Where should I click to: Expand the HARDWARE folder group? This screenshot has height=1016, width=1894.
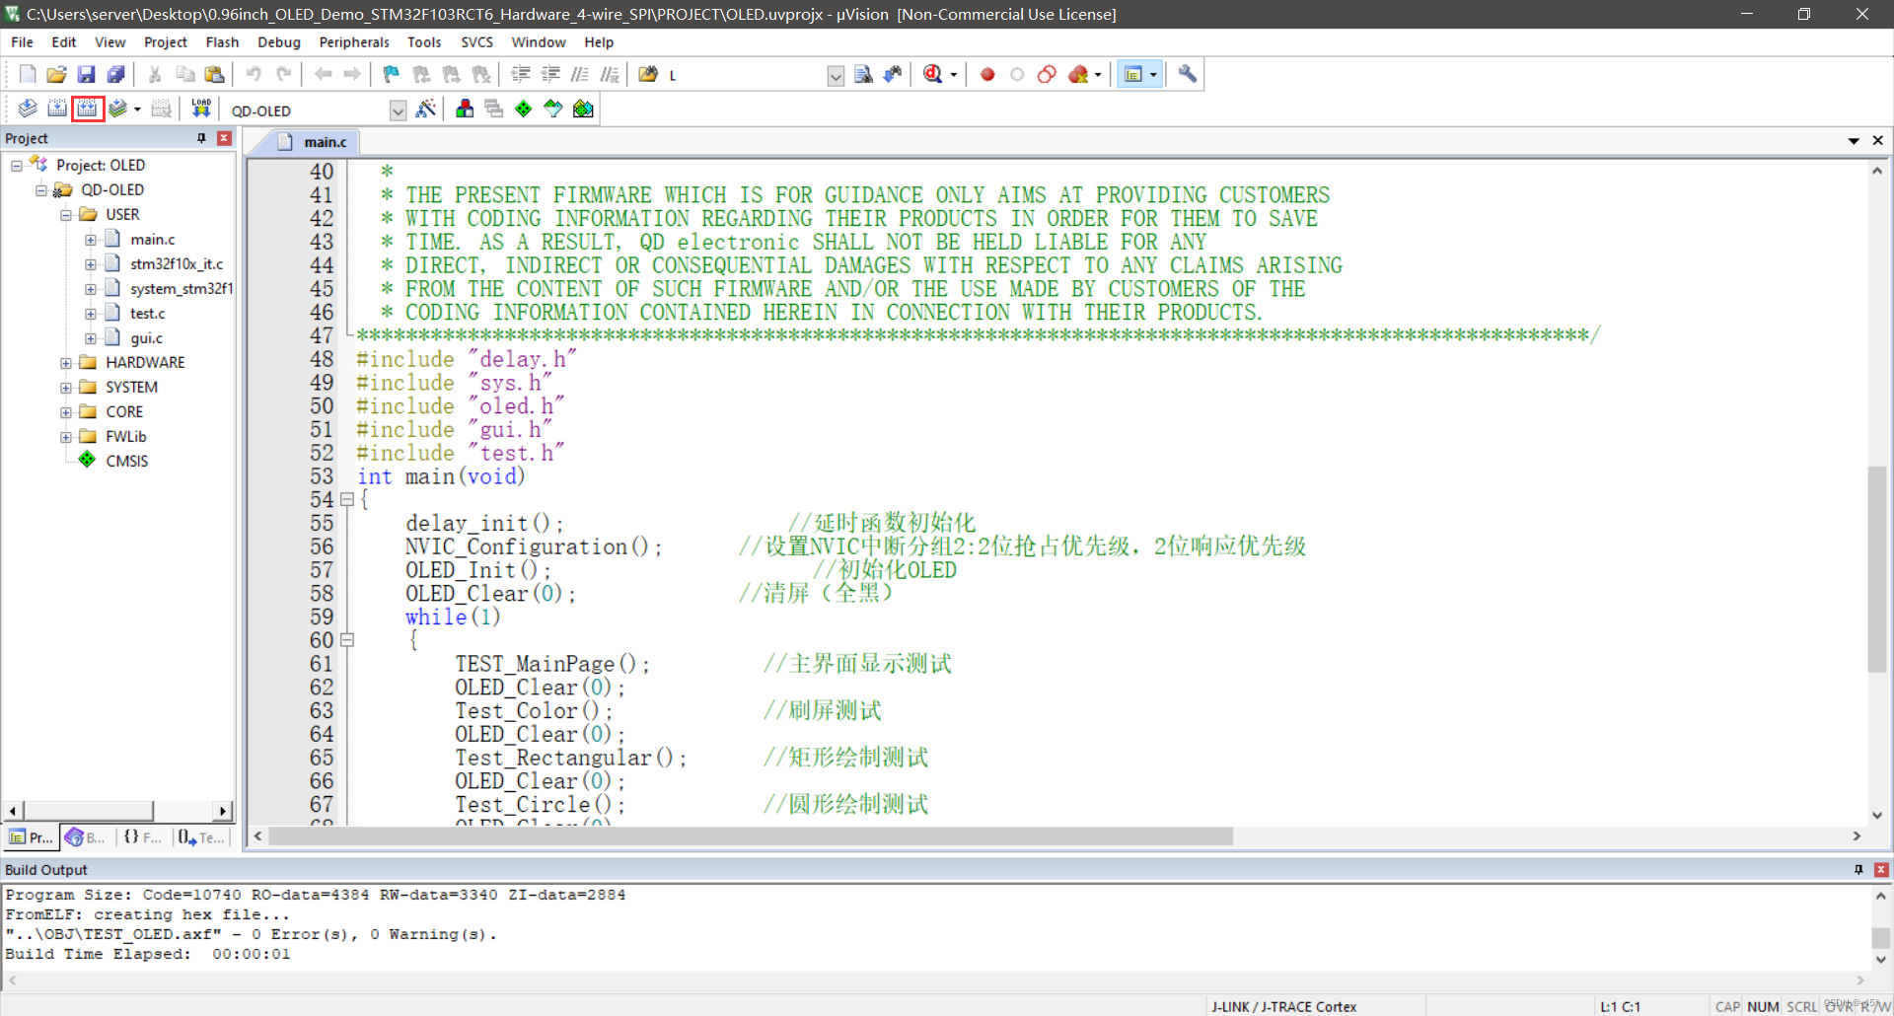(66, 363)
